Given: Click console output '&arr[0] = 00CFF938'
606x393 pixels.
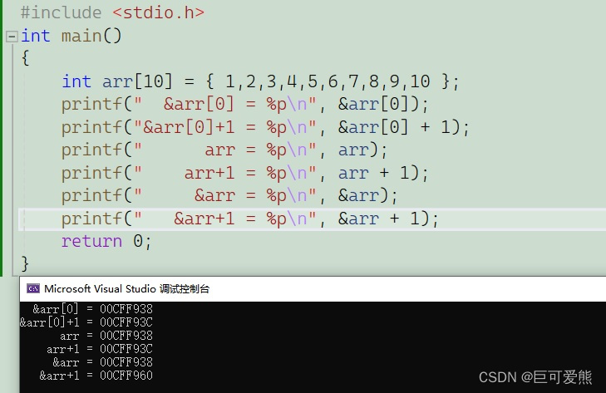Looking at the screenshot, I should [x=93, y=309].
